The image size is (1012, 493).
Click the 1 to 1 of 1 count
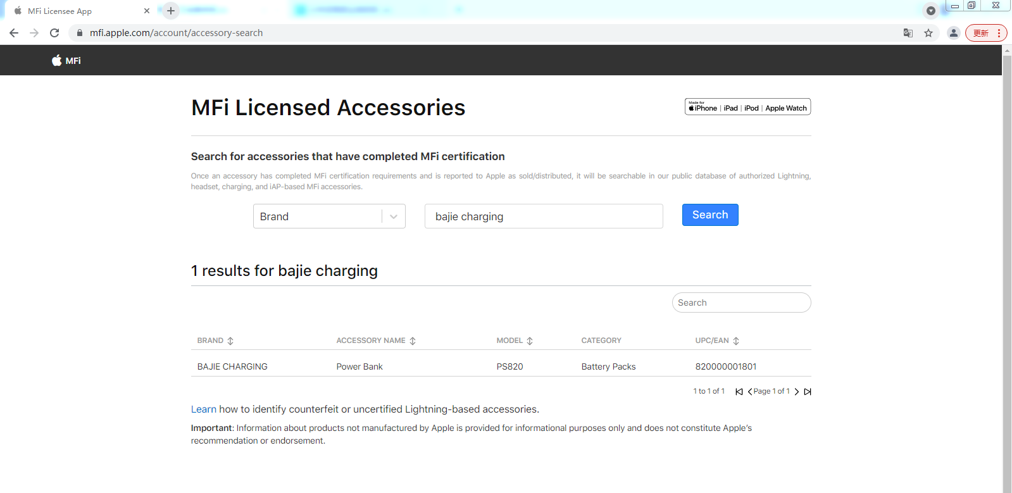pos(709,391)
